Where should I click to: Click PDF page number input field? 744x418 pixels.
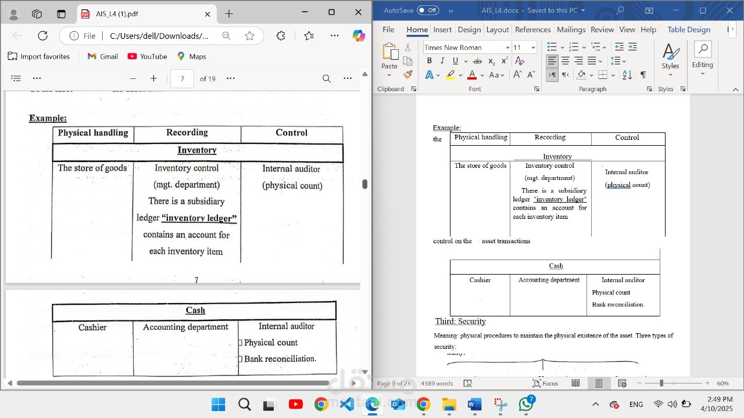pyautogui.click(x=183, y=78)
